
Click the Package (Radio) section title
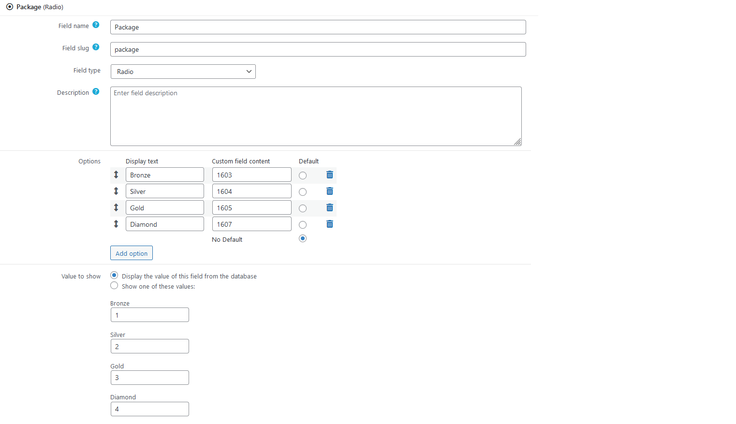click(x=40, y=7)
